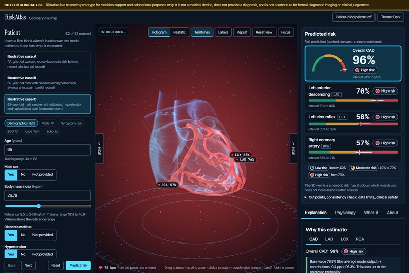This screenshot has width=409, height=273.
Task: Click the heart pulse icon at bottom
Action: [x=100, y=268]
